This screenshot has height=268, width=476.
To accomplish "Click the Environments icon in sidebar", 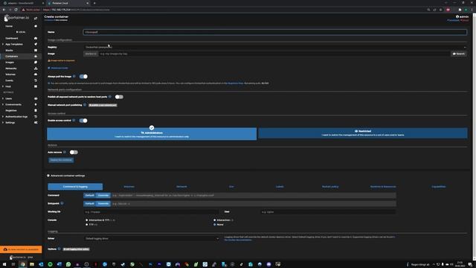I will (36, 104).
